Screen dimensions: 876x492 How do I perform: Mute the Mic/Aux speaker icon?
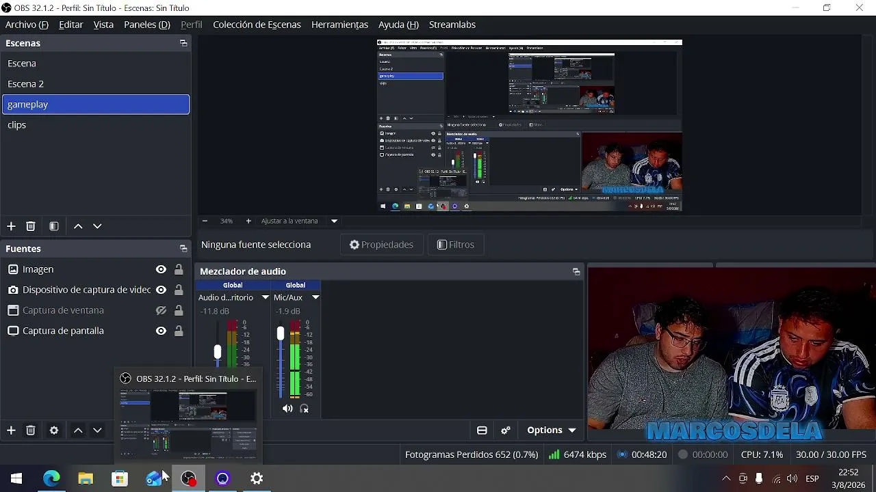coord(287,409)
